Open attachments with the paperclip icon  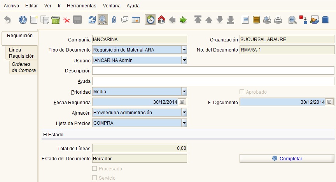click(x=114, y=20)
